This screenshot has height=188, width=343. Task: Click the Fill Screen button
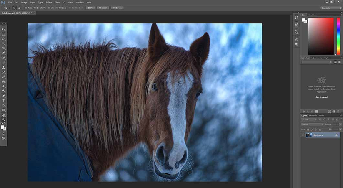click(118, 8)
